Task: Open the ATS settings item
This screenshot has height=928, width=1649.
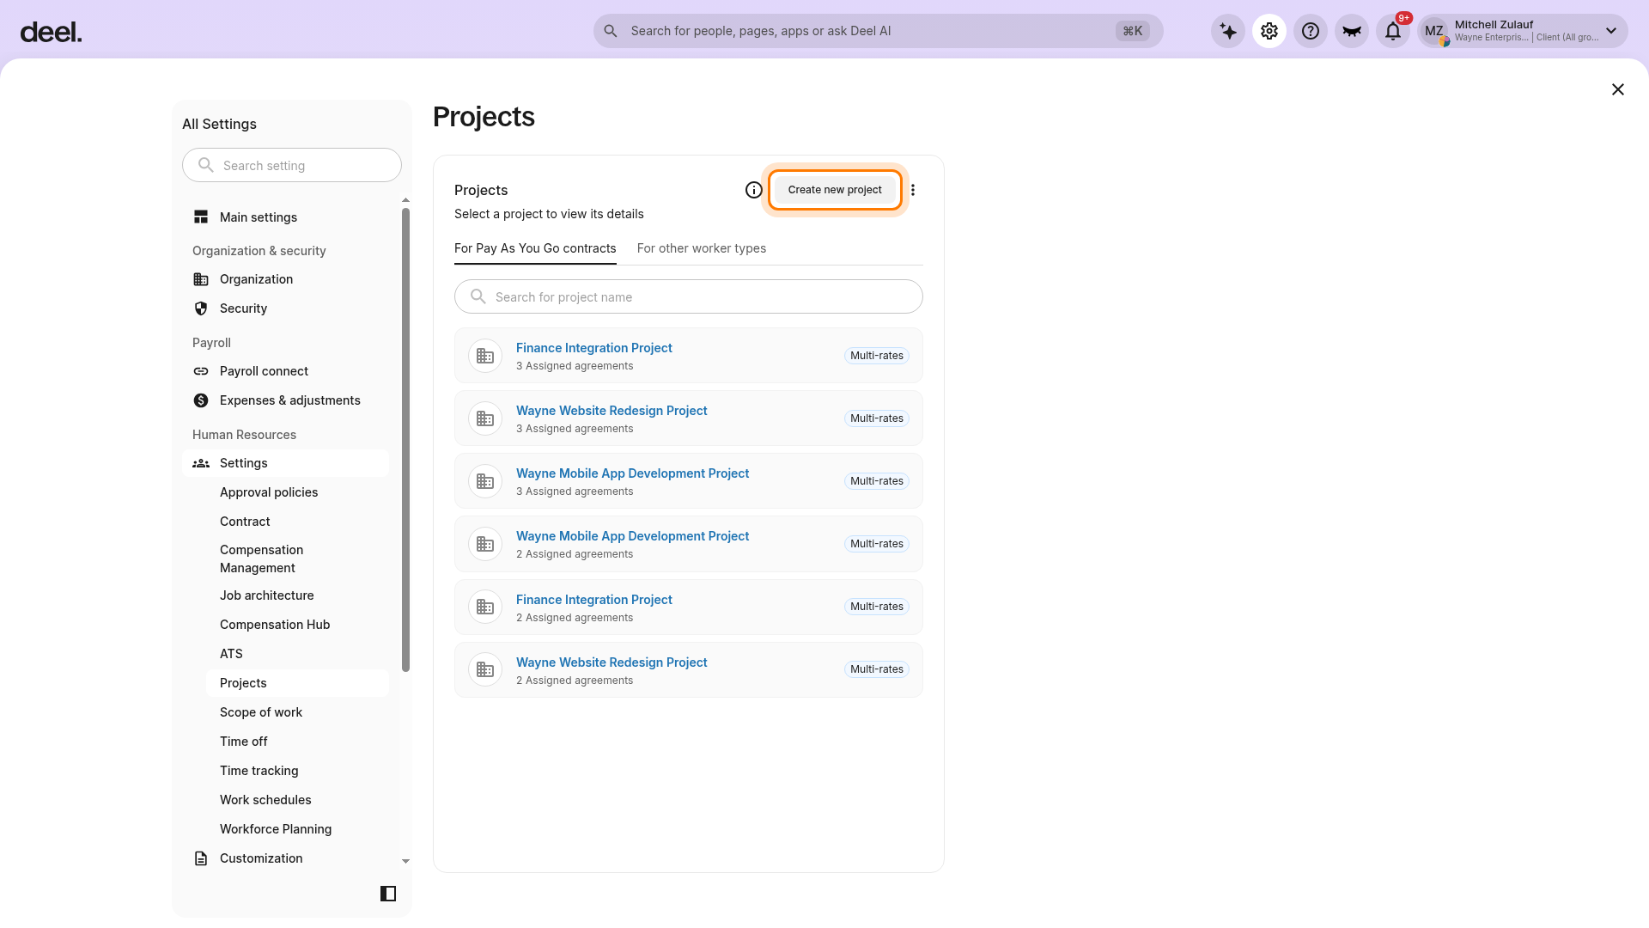Action: point(231,654)
